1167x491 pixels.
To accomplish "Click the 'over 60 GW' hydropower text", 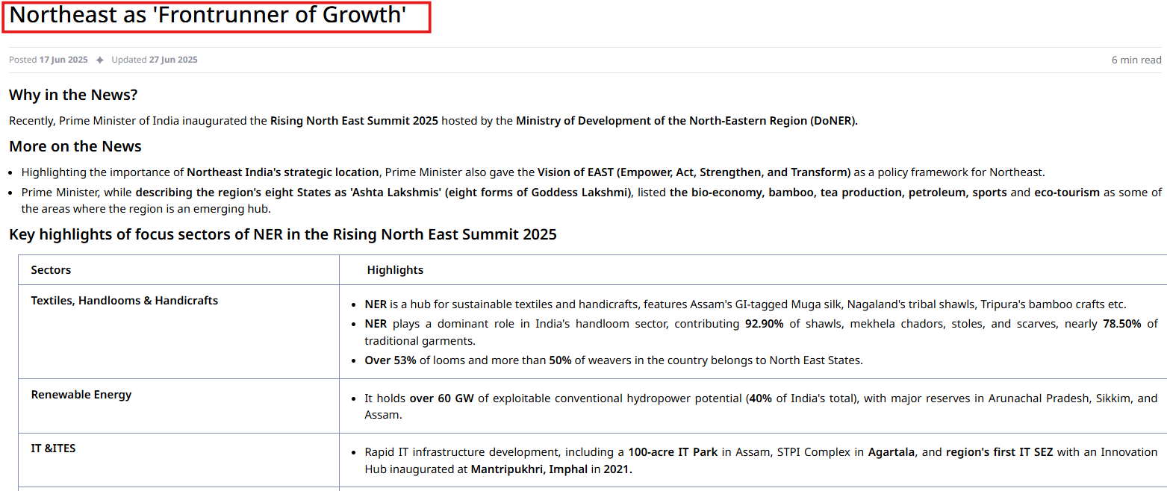I will [x=441, y=398].
